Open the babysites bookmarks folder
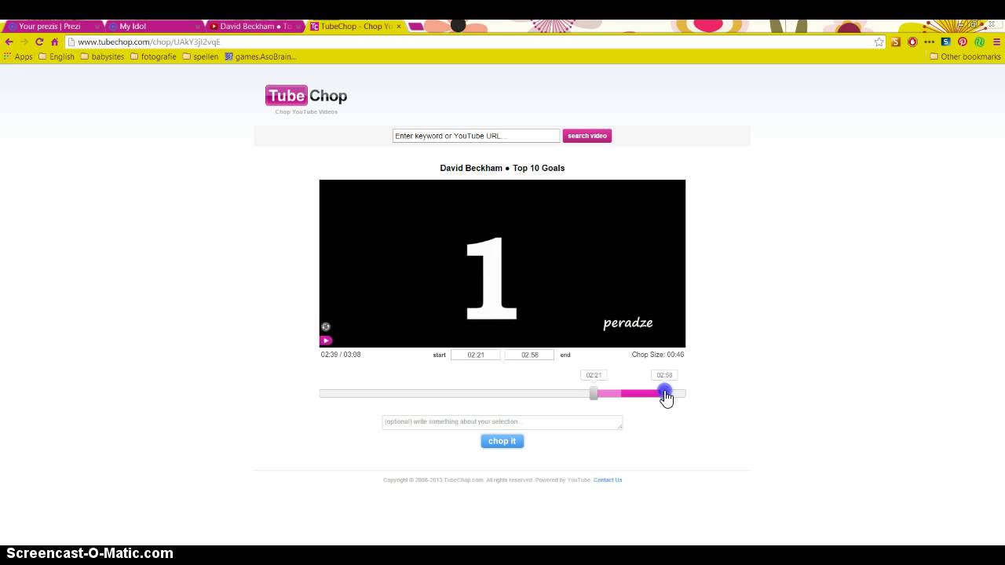 (102, 56)
